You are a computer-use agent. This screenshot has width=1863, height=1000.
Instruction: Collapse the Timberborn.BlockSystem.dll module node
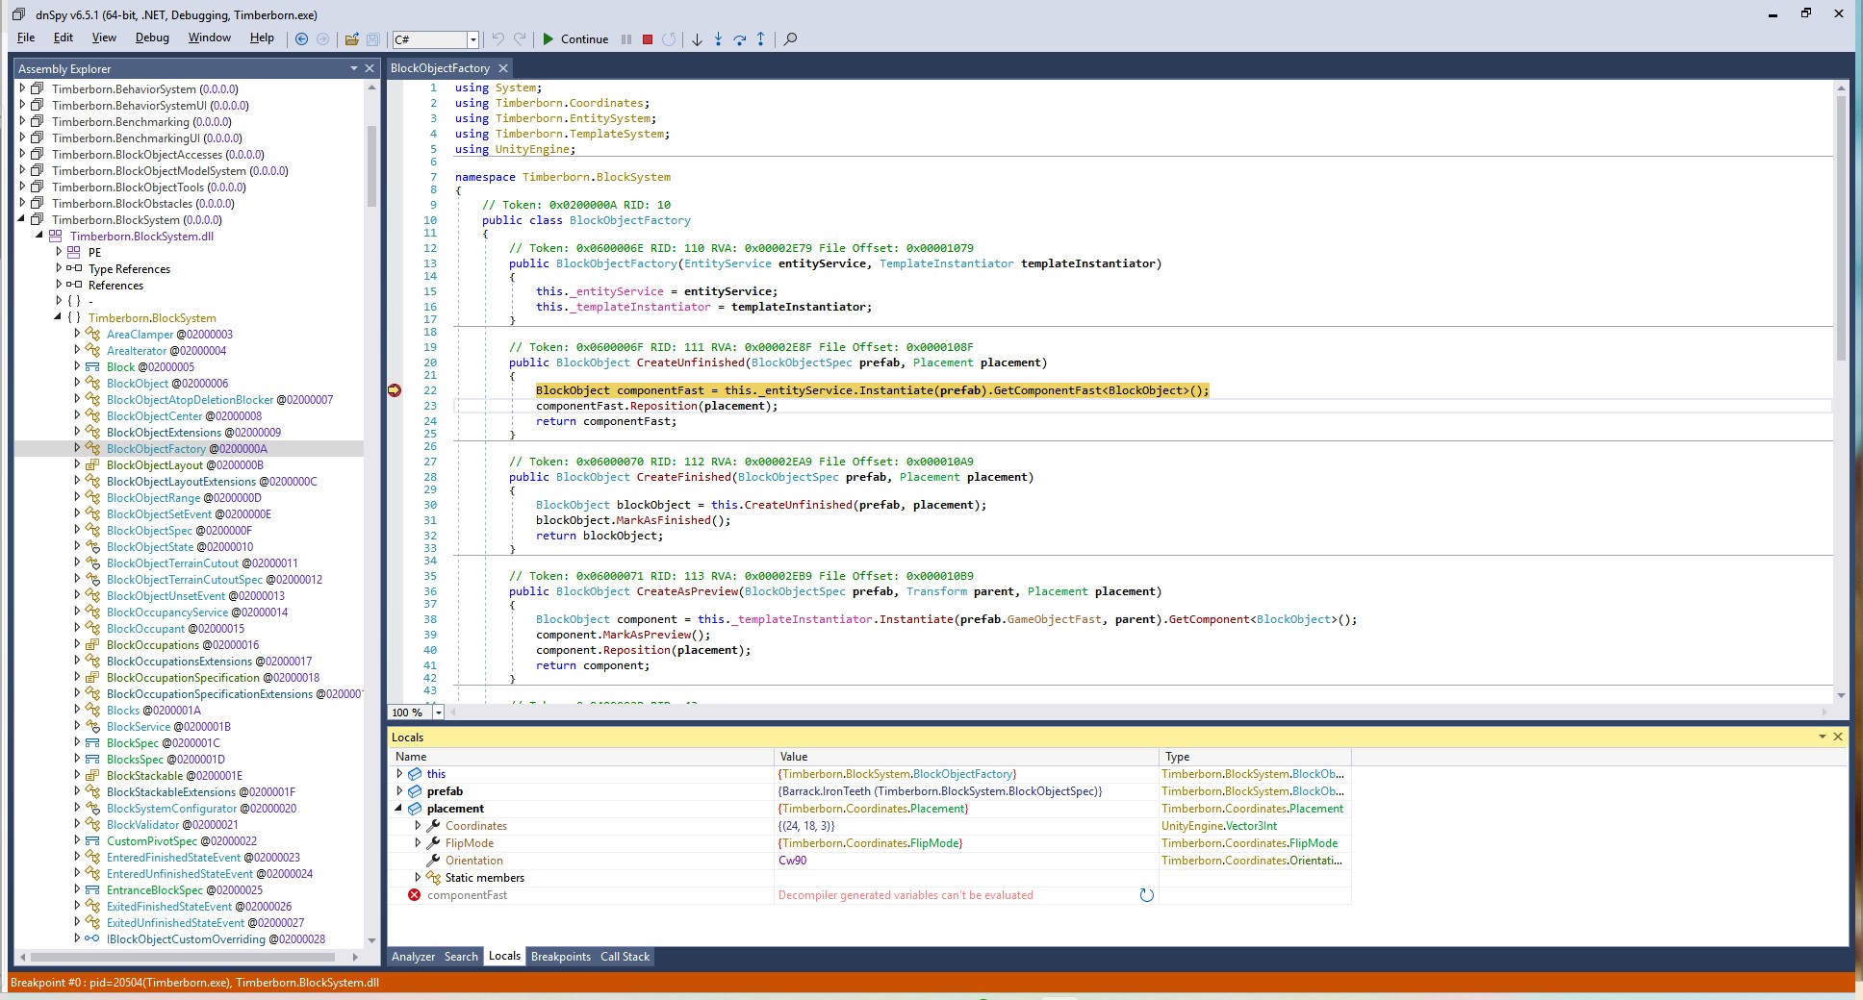tap(39, 236)
